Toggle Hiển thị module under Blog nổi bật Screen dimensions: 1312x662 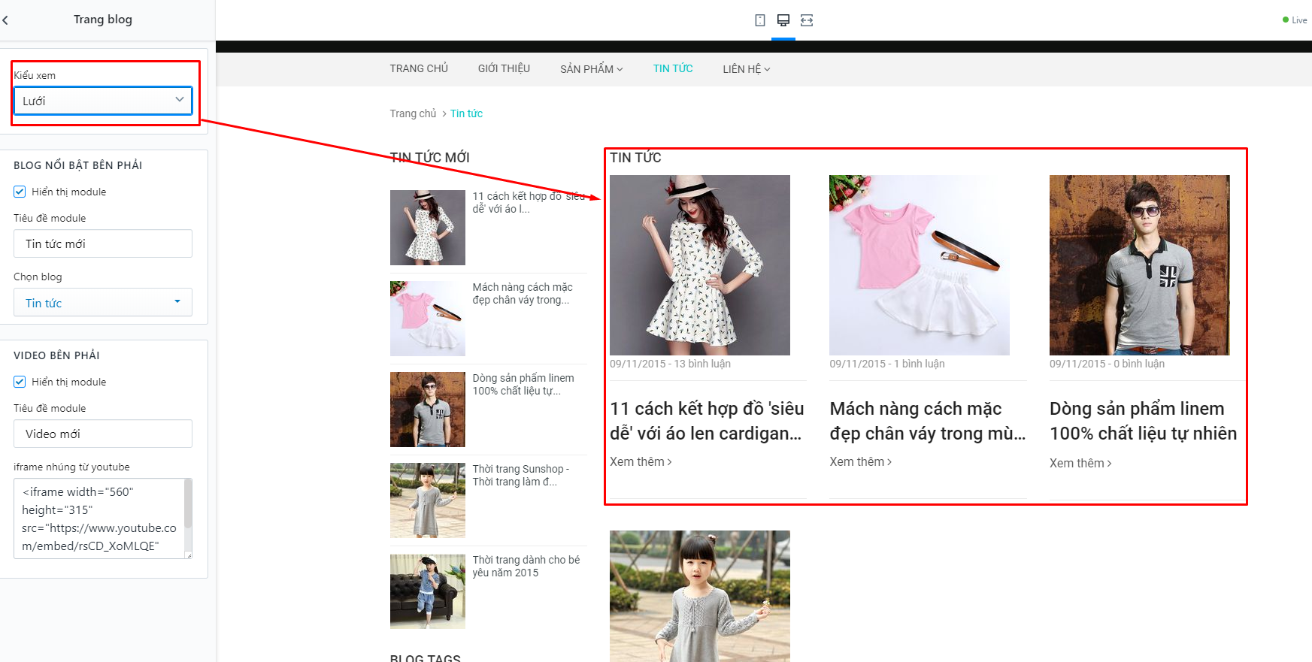[20, 192]
